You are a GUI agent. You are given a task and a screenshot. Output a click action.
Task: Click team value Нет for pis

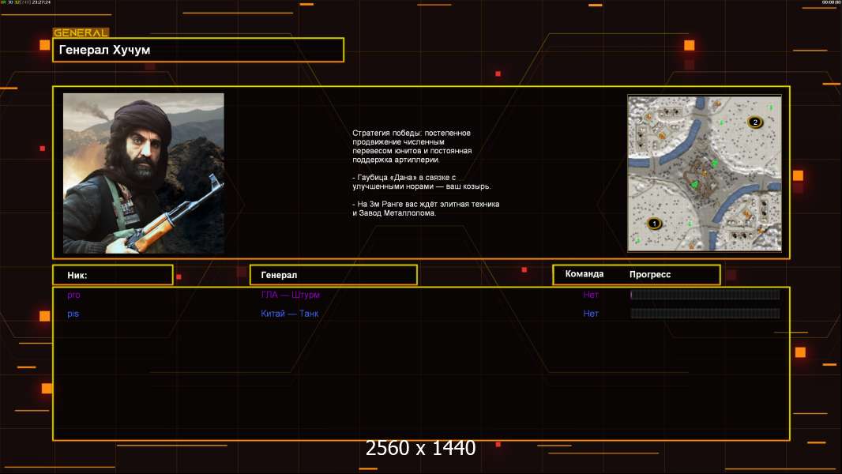tap(591, 314)
